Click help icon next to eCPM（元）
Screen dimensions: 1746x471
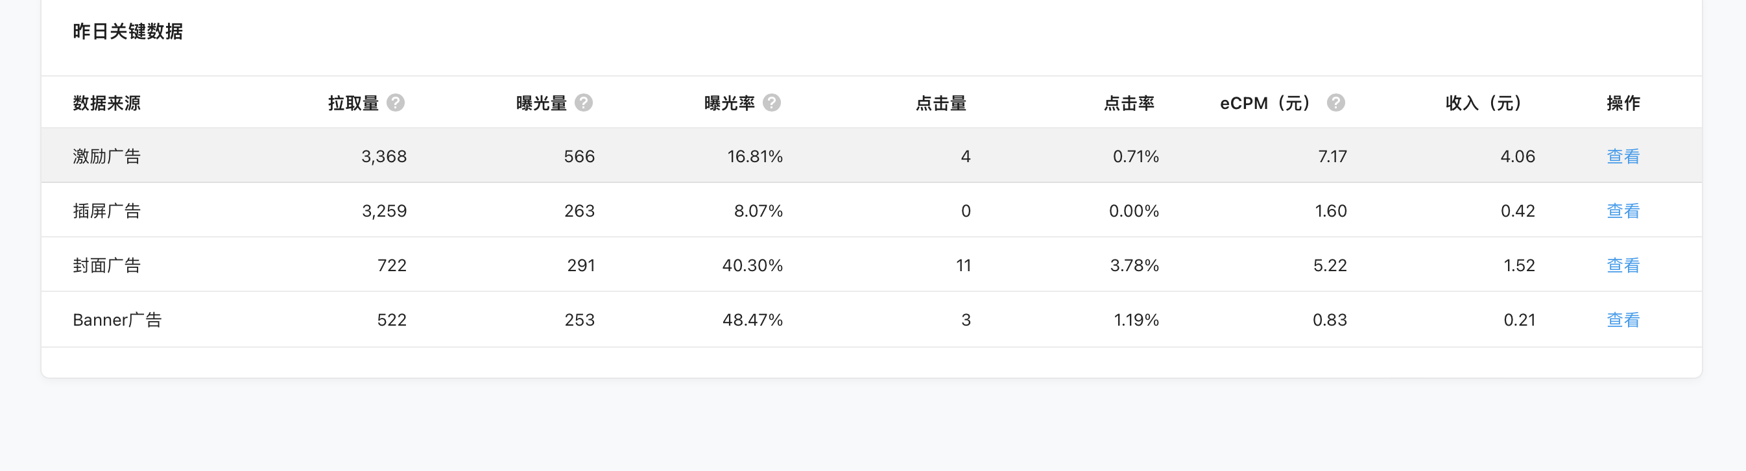[1335, 103]
